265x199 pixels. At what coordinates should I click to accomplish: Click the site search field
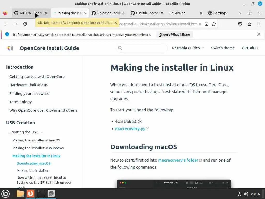tap(142, 48)
